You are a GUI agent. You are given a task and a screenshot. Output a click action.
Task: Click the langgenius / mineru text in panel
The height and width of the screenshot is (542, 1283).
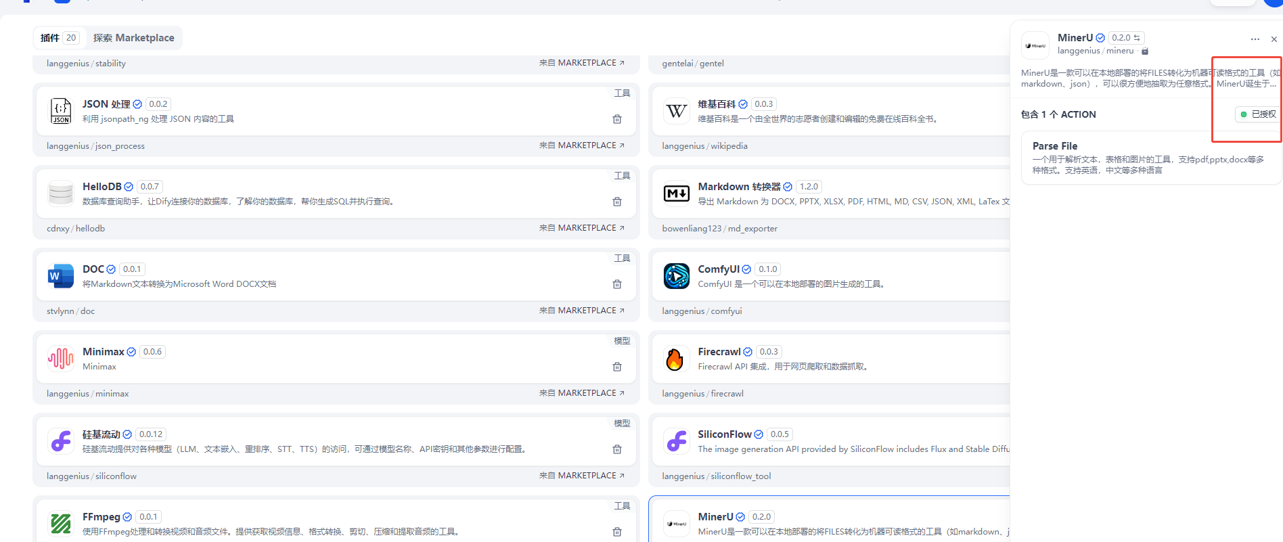pos(1096,51)
